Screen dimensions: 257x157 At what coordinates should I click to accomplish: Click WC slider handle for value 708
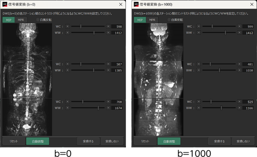click(x=83, y=101)
